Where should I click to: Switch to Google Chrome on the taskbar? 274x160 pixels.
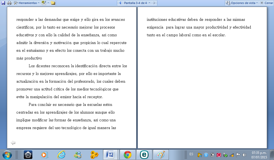pyautogui.click(x=128, y=155)
